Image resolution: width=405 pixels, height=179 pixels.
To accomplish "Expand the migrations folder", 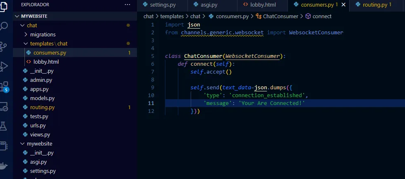I will (26, 35).
